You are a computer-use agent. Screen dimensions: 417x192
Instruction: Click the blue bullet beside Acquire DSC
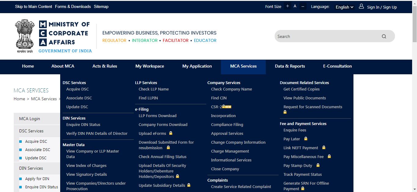(20, 142)
